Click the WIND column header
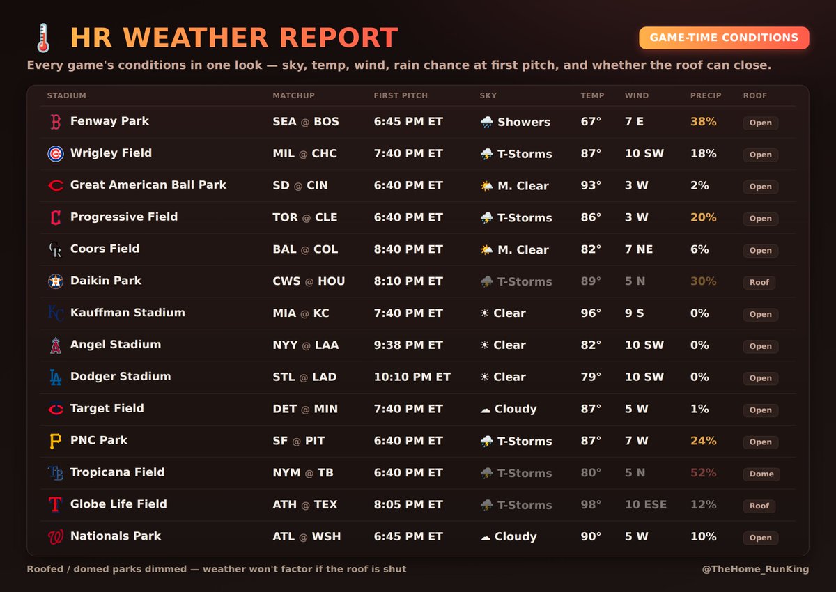The width and height of the screenshot is (836, 592). [637, 95]
